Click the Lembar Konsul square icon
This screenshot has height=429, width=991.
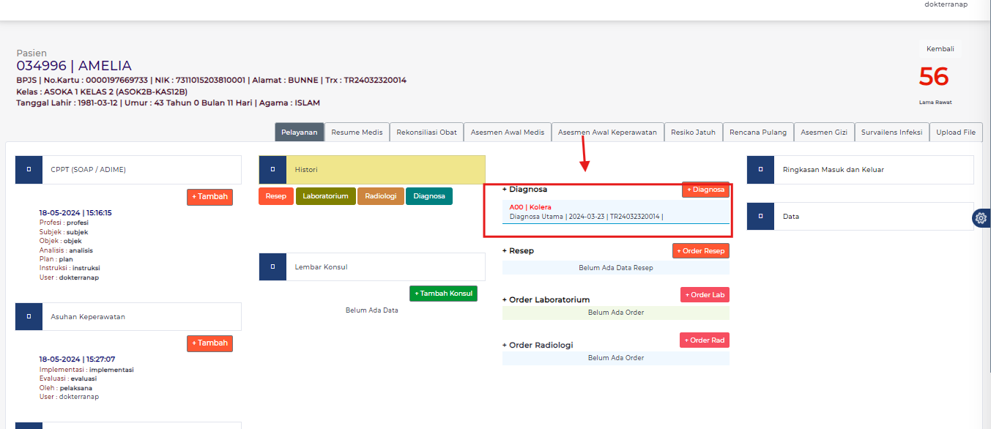pyautogui.click(x=272, y=267)
